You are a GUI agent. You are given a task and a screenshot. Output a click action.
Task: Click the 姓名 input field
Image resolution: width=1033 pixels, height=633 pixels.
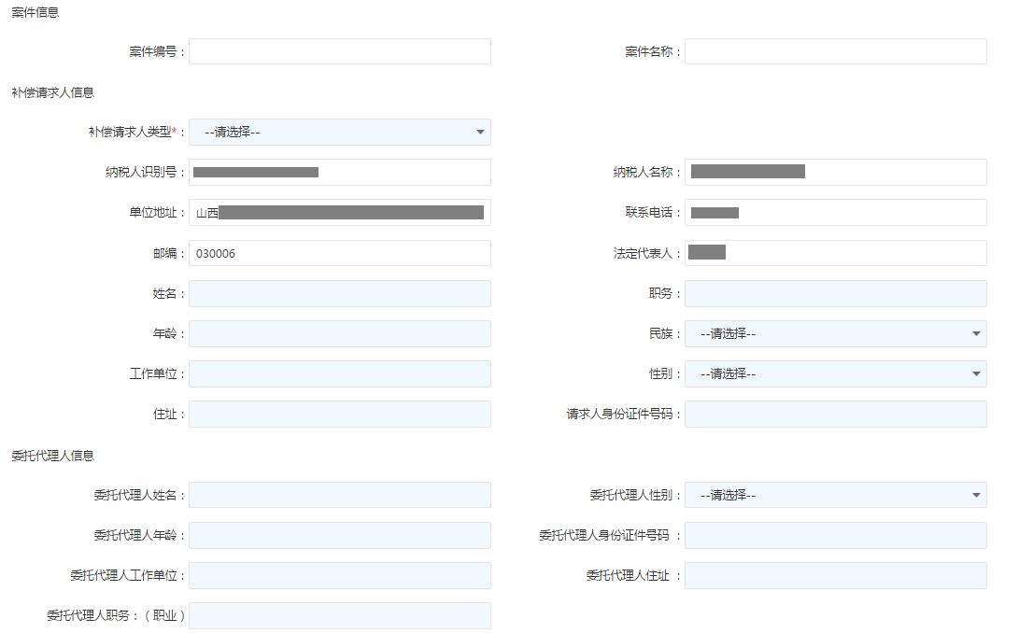[x=339, y=293]
